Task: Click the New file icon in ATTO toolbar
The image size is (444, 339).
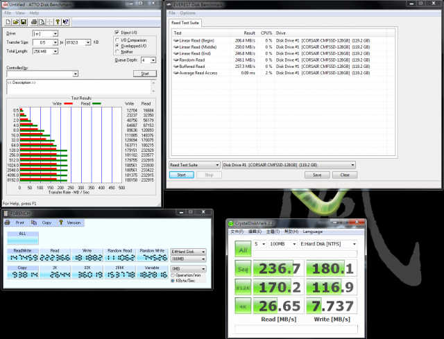Action: click(8, 21)
